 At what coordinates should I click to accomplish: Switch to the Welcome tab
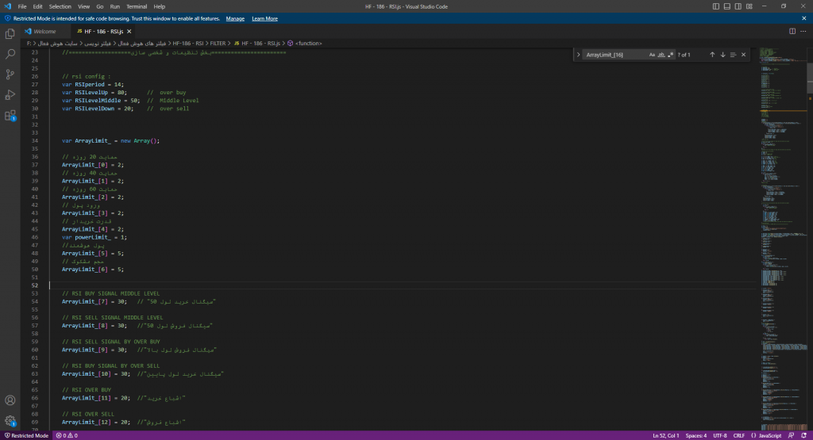point(44,31)
